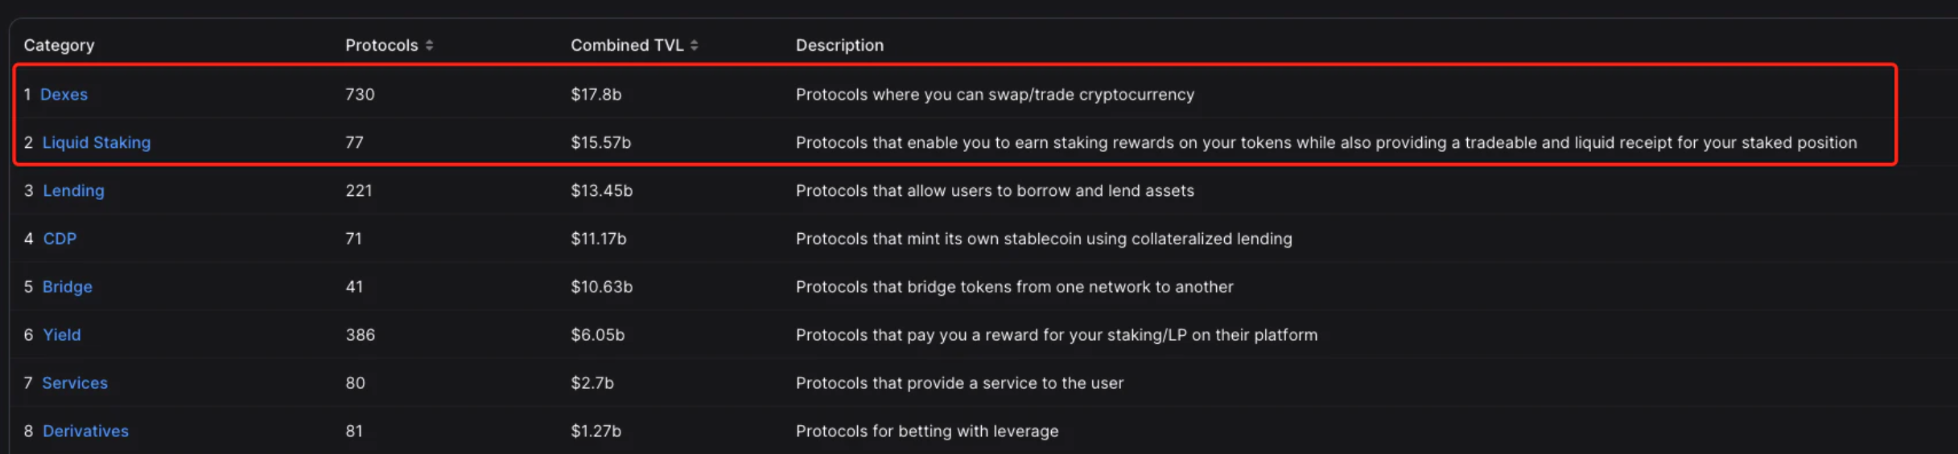Open the Yield category link
The width and height of the screenshot is (1958, 454).
coord(62,335)
